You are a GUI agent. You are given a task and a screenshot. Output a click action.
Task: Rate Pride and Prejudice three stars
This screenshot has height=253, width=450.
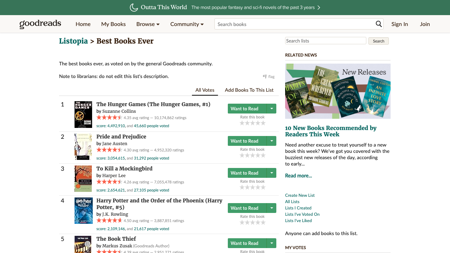pyautogui.click(x=252, y=155)
